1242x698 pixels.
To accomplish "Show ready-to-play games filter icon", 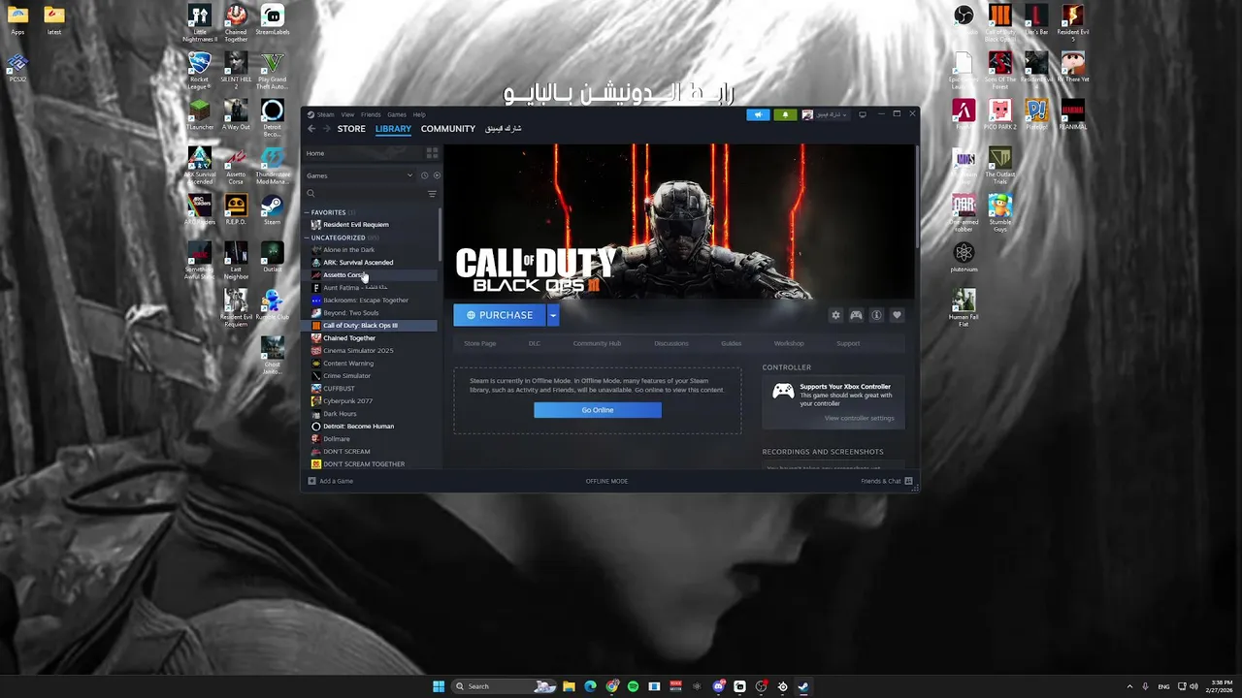I will [x=436, y=175].
